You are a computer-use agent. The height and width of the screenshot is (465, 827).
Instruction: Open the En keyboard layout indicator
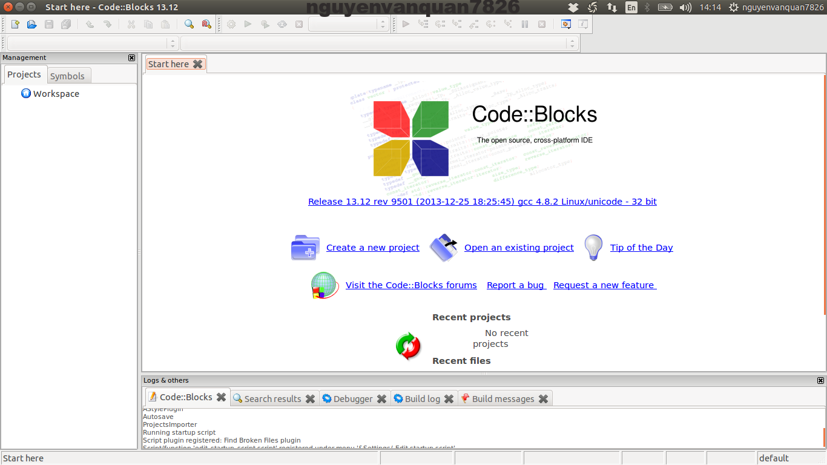point(631,7)
